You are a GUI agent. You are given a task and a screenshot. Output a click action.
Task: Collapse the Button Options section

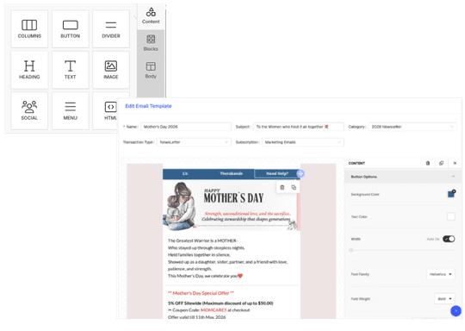(x=403, y=177)
